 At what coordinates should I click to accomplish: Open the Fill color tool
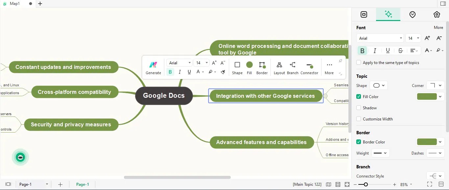[x=249, y=68]
